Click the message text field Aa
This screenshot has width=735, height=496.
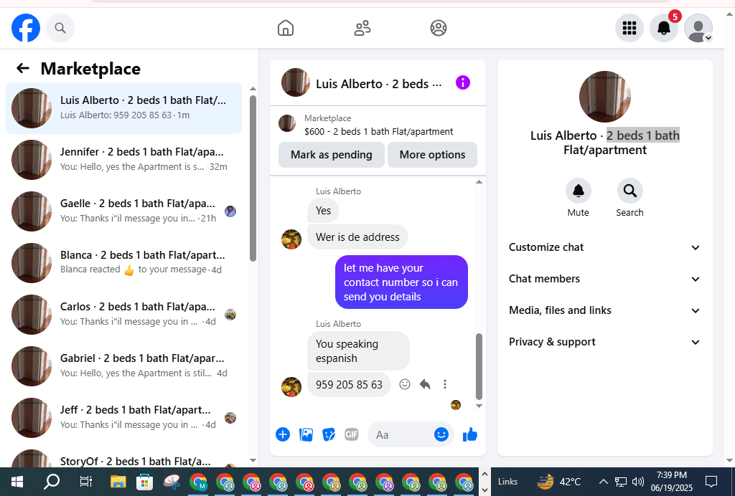pyautogui.click(x=402, y=434)
